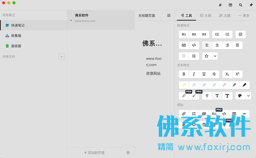Increase paragraph indent
The width and height of the screenshot is (256, 158).
point(194,56)
